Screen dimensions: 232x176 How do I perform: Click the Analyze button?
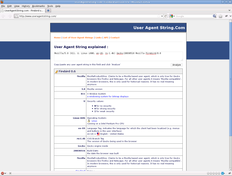177,65
